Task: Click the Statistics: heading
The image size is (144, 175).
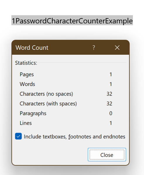Action: 26,63
